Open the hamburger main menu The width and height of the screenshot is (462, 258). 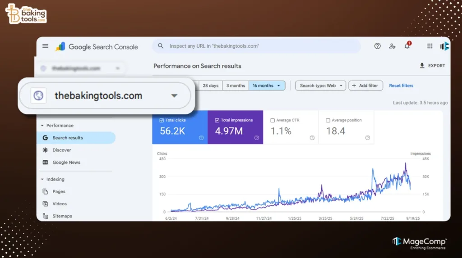pos(45,46)
